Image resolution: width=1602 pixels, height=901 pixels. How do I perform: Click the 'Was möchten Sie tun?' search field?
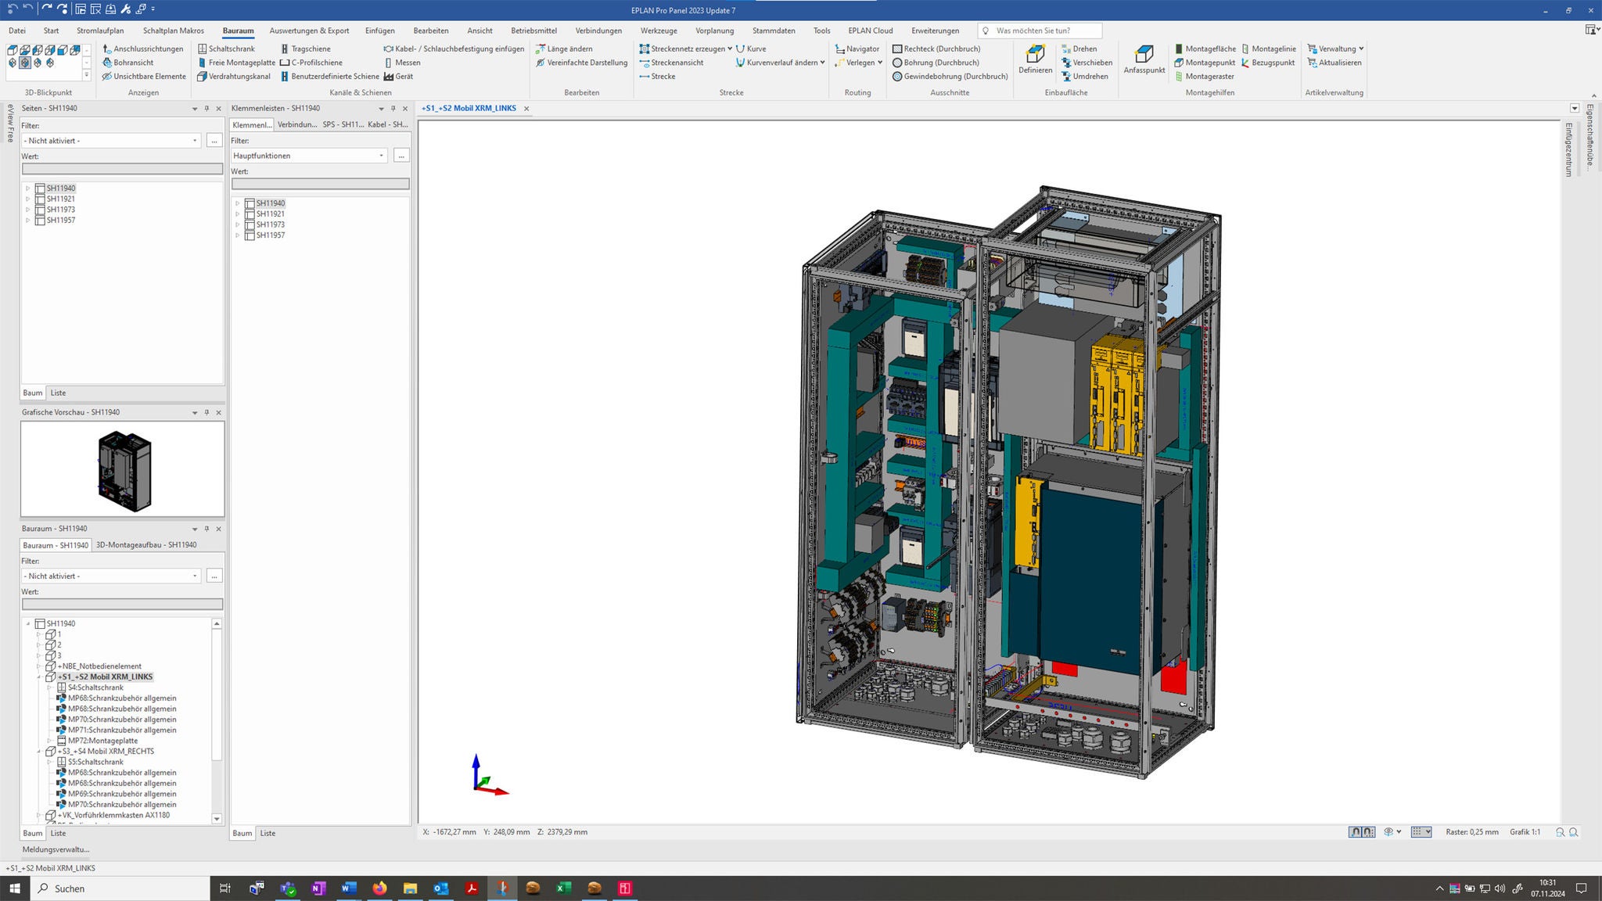coord(1040,31)
